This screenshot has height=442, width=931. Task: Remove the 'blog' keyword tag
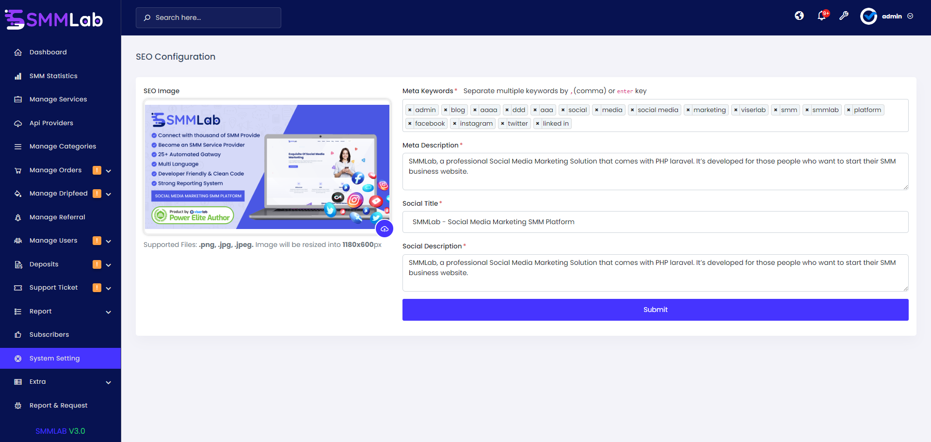(x=446, y=110)
